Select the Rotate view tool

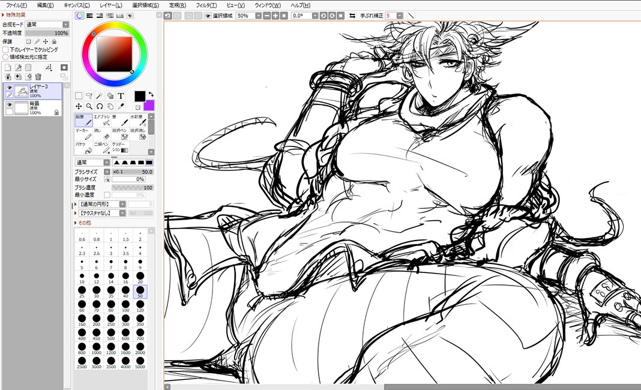(x=100, y=106)
